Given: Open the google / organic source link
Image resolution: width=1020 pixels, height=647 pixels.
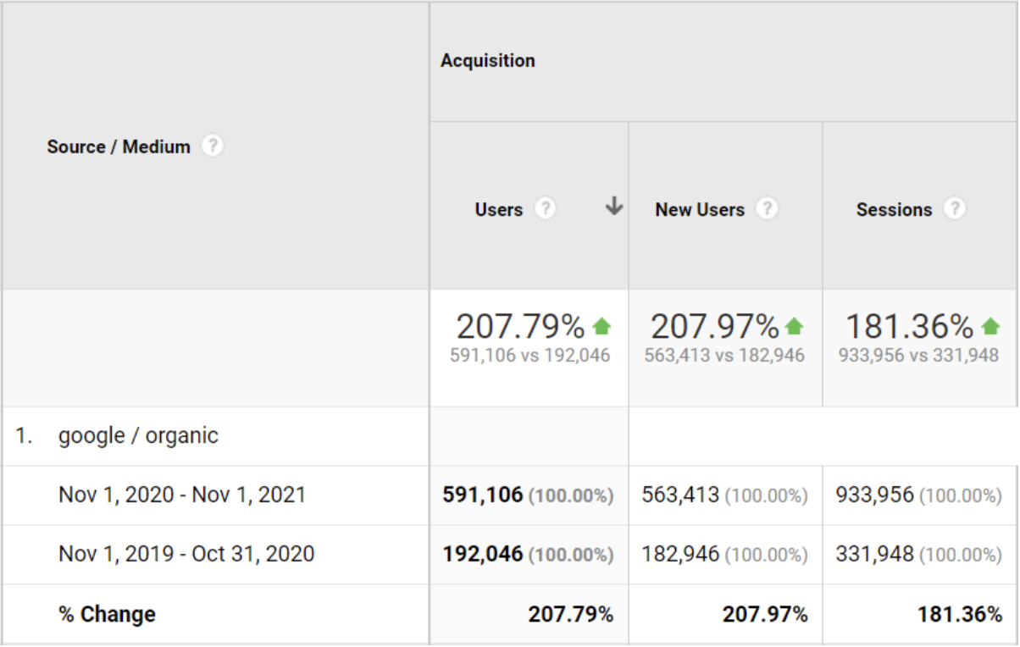Looking at the screenshot, I should (x=138, y=436).
